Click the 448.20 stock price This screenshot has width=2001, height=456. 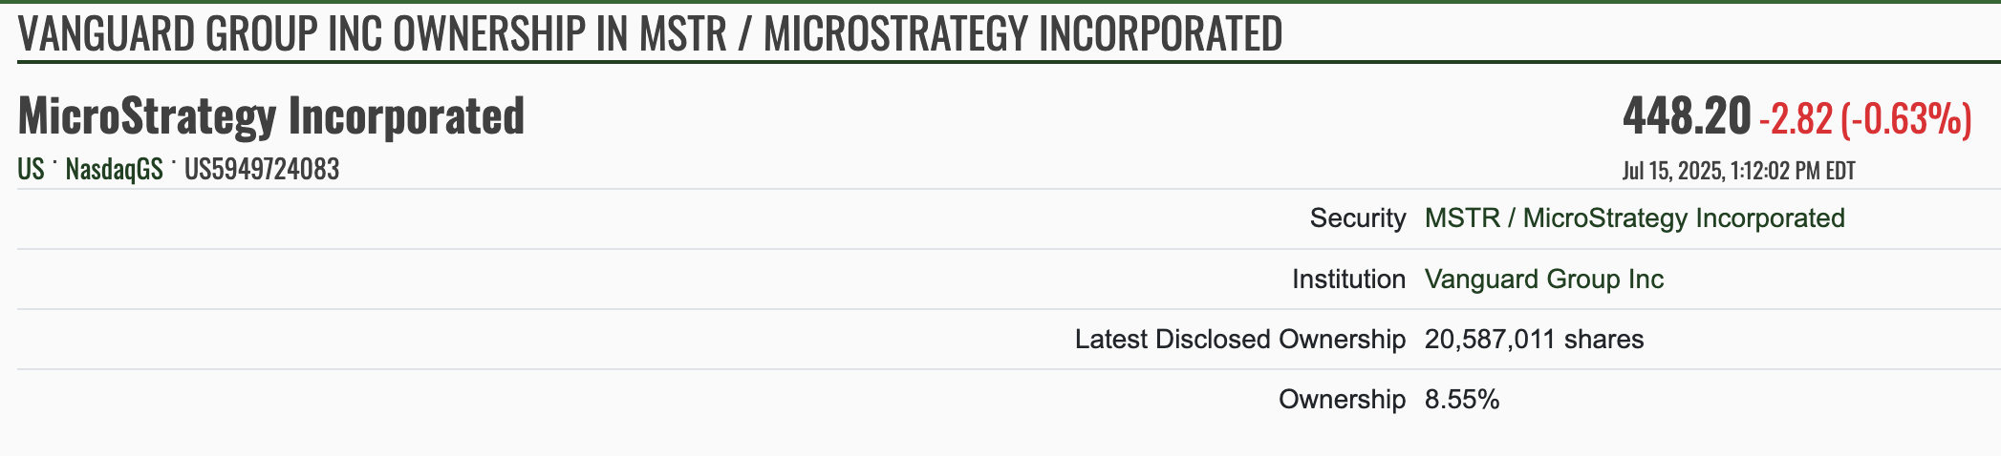click(1687, 117)
